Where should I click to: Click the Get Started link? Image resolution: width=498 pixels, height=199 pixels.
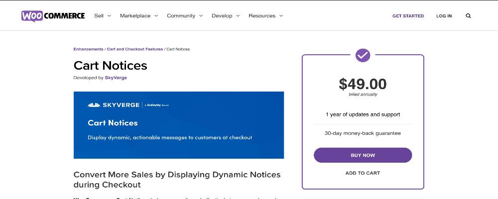pyautogui.click(x=408, y=16)
